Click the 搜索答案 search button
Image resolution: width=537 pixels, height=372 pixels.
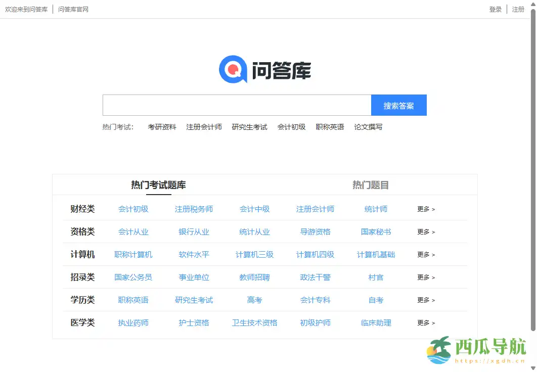tap(399, 105)
